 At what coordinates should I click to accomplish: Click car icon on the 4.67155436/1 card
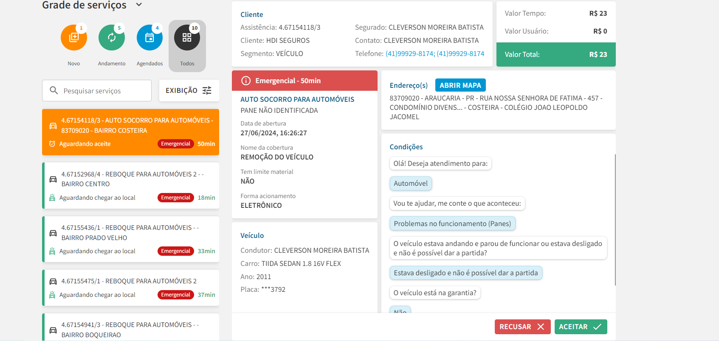[53, 233]
